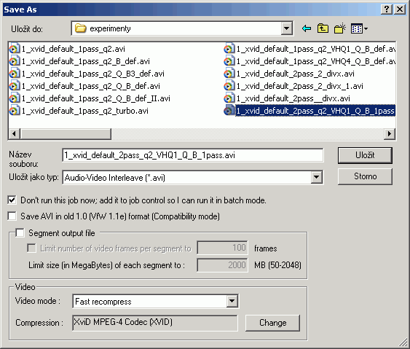
Task: Toggle the batch mode job control checkbox
Action: pyautogui.click(x=12, y=200)
